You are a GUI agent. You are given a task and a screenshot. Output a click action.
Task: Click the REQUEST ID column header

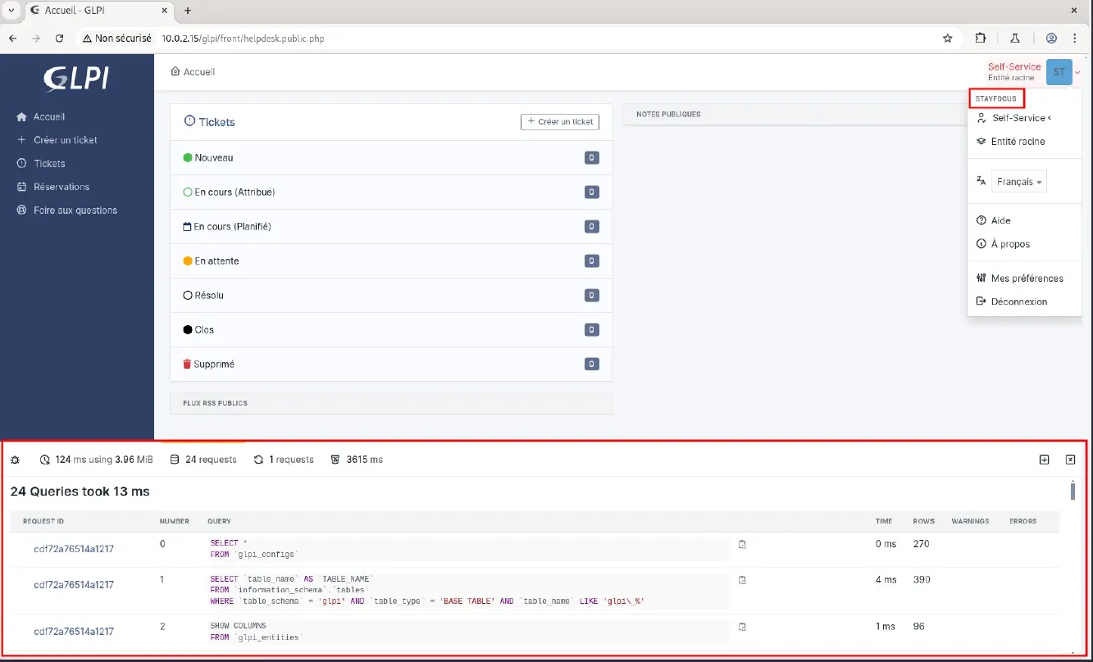(43, 521)
